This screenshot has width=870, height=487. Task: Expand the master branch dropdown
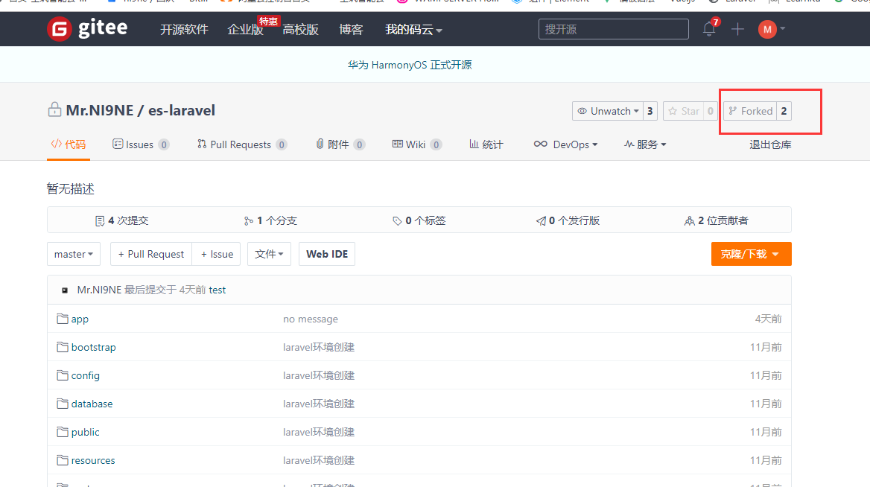[74, 254]
